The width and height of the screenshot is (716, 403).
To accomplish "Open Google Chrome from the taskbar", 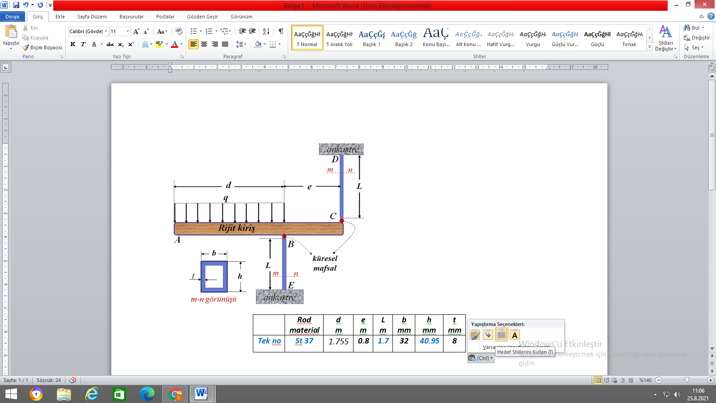I will pyautogui.click(x=175, y=394).
